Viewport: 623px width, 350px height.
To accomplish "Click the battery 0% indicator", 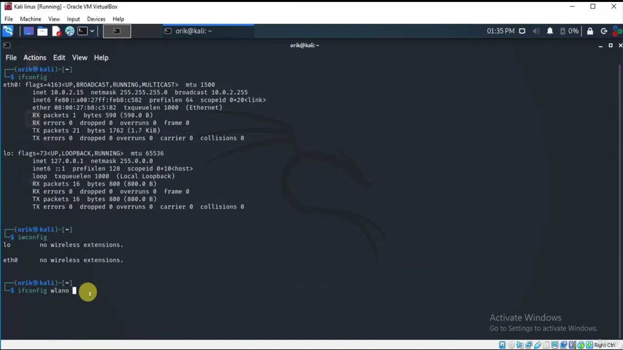I will tap(569, 31).
